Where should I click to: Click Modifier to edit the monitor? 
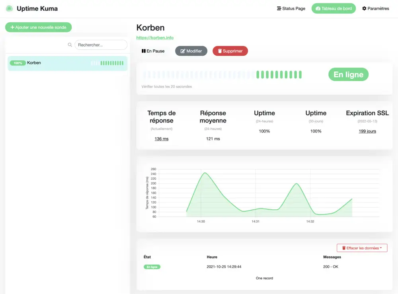point(191,51)
